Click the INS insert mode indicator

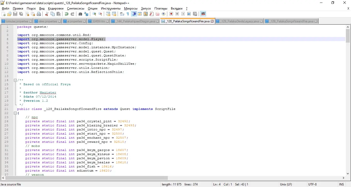pos(341,184)
